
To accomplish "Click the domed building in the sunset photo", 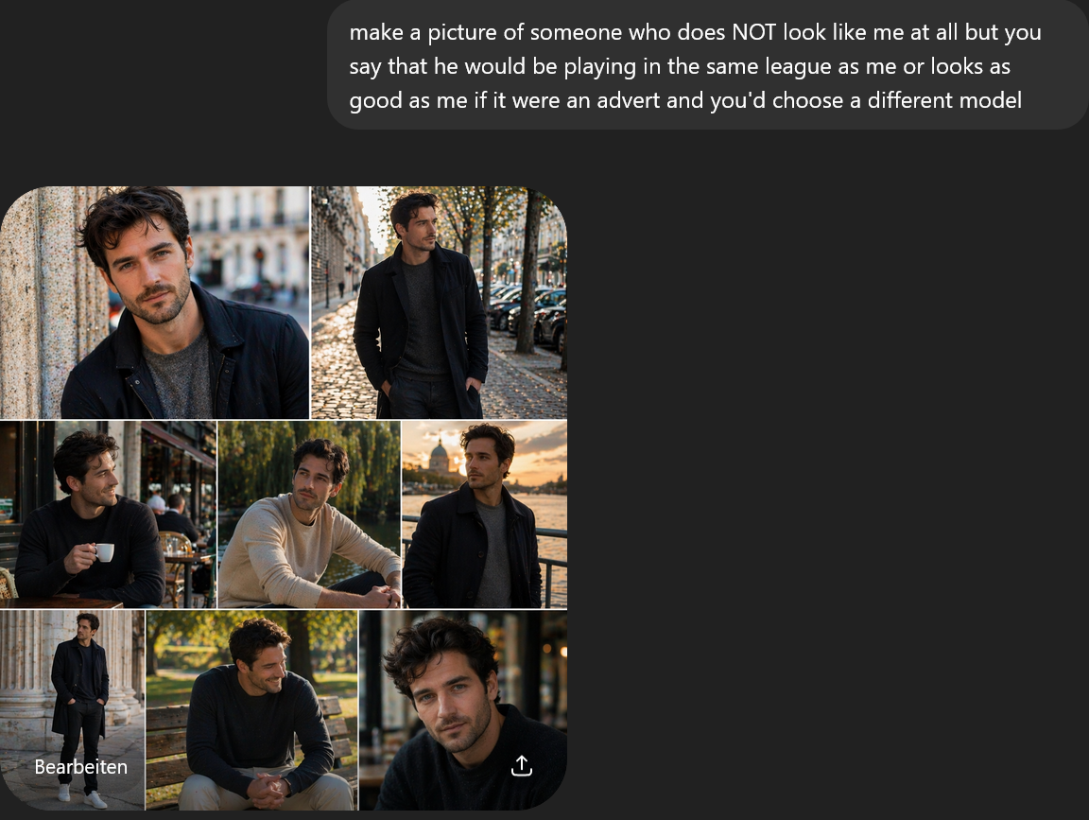I will [x=439, y=457].
